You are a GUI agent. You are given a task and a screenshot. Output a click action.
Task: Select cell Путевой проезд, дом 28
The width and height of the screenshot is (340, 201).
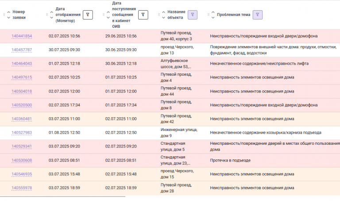[x=176, y=188]
